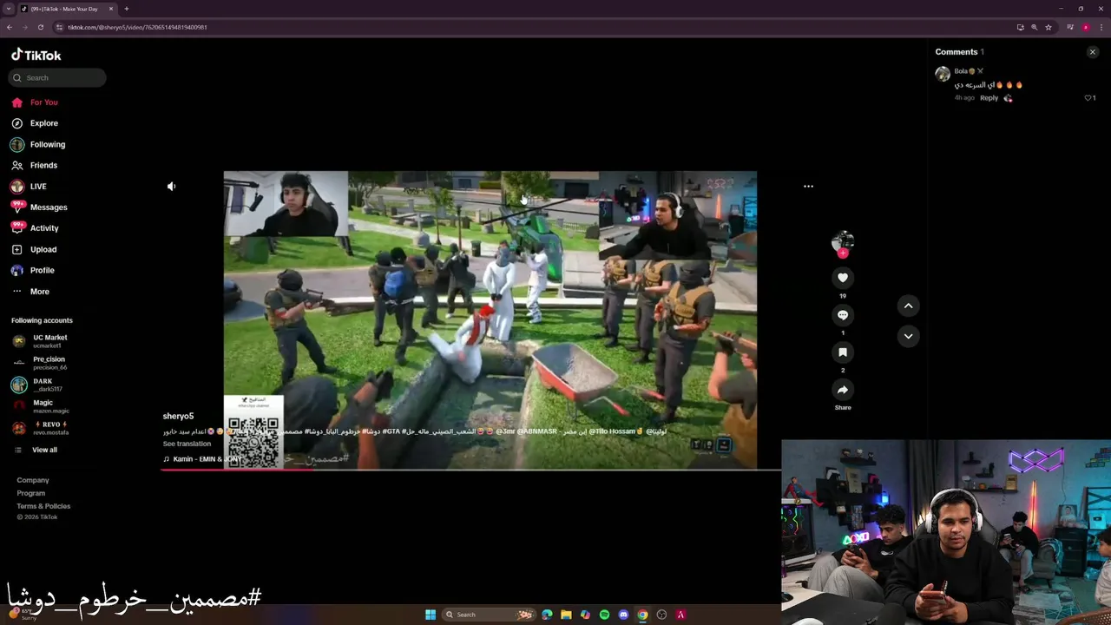
Task: Bookmark the video to favorites
Action: click(843, 352)
